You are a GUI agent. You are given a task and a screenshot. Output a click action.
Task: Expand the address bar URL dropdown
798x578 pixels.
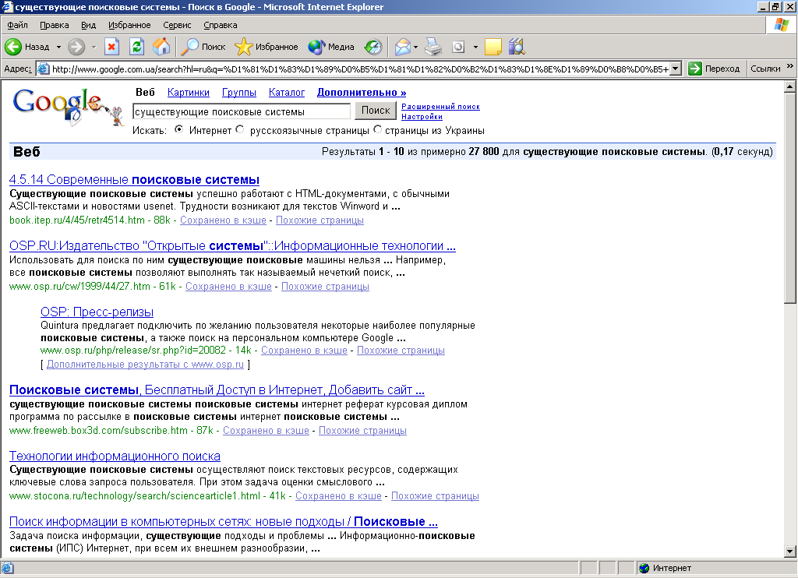676,69
